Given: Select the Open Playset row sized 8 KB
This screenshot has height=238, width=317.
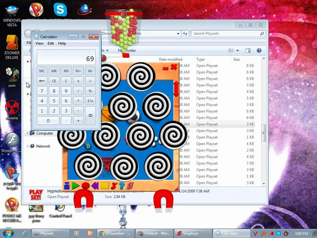Looking at the screenshot, I should coord(216,66).
